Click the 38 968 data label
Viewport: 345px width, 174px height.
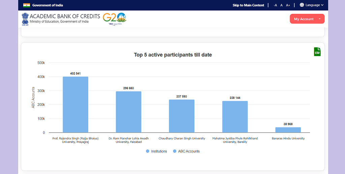point(288,124)
